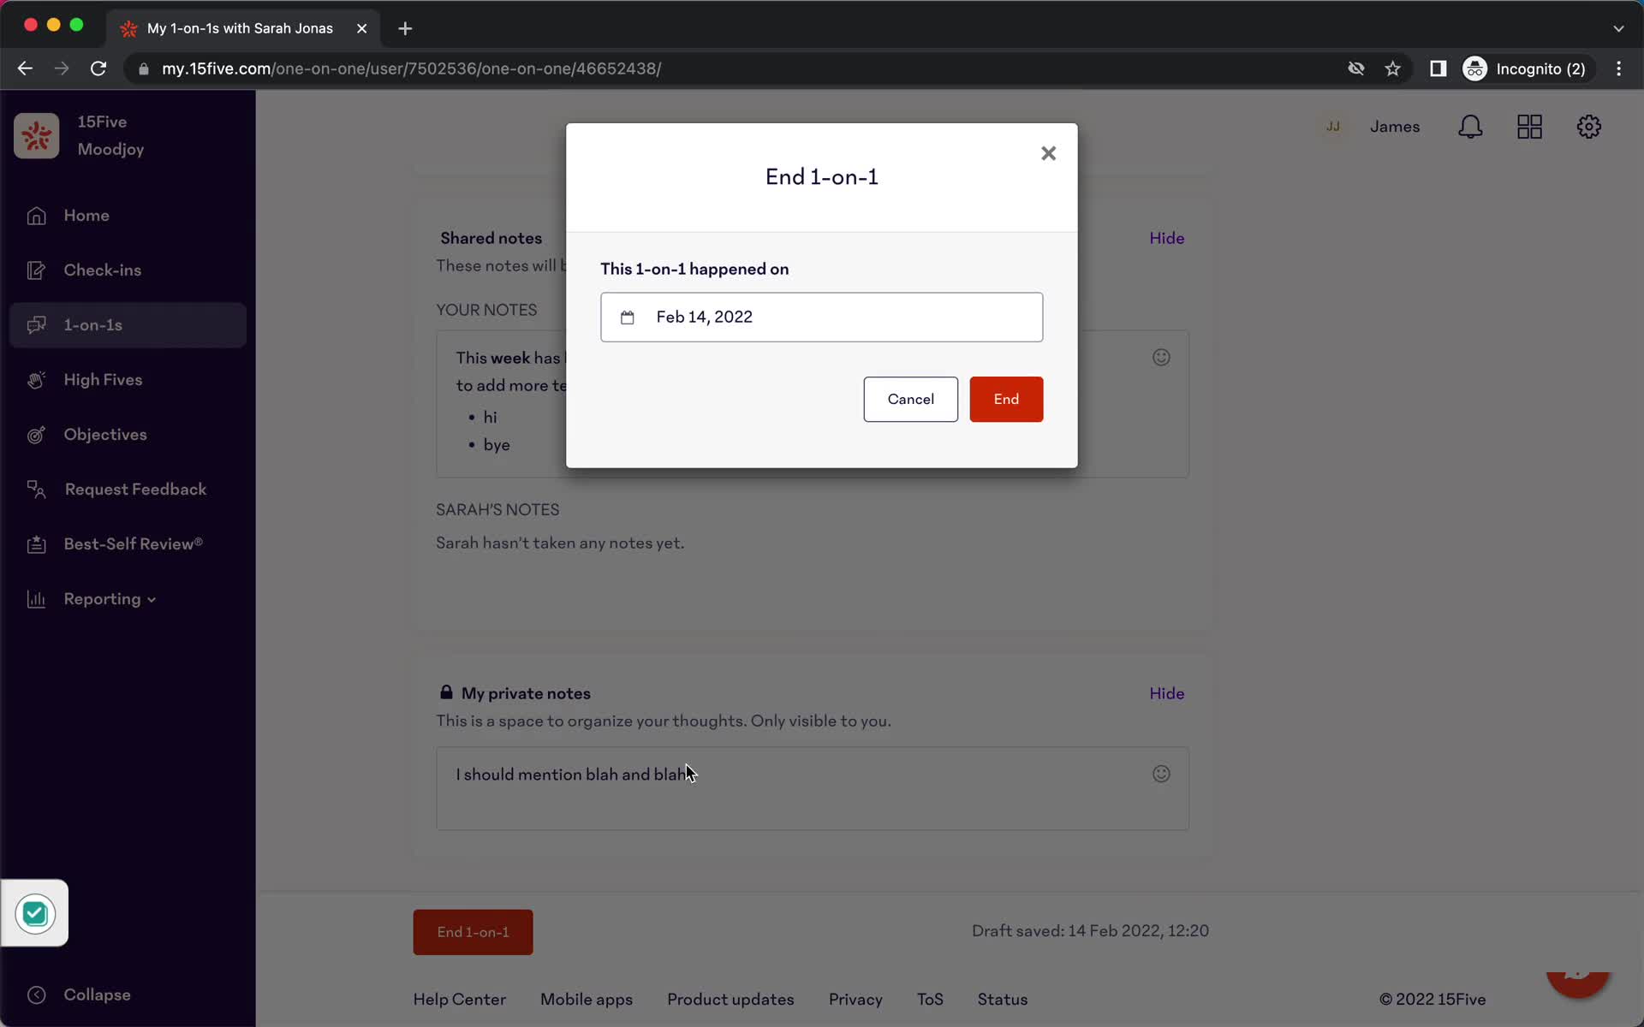Click Cancel to dismiss dialog
Image resolution: width=1644 pixels, height=1027 pixels.
click(911, 399)
